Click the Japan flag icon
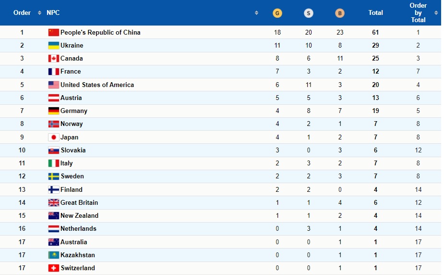Image resolution: width=444 pixels, height=275 pixels. click(x=53, y=137)
